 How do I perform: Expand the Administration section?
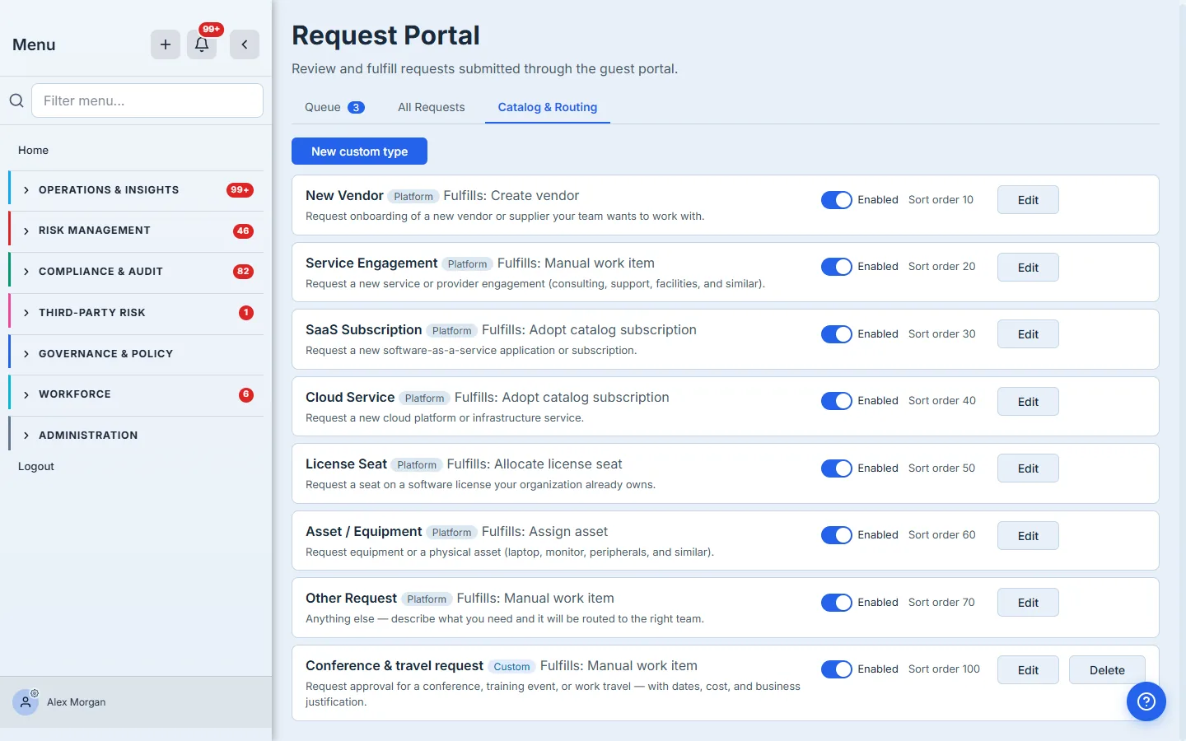click(x=137, y=436)
